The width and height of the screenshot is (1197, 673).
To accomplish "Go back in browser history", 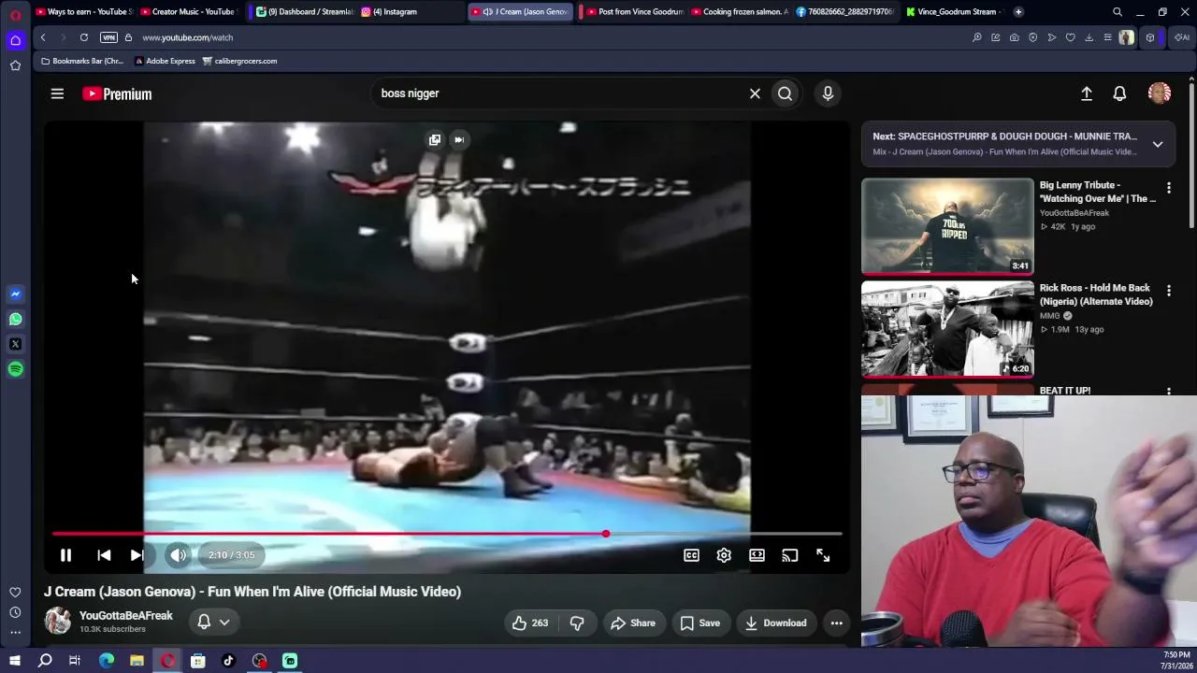I will tap(43, 37).
